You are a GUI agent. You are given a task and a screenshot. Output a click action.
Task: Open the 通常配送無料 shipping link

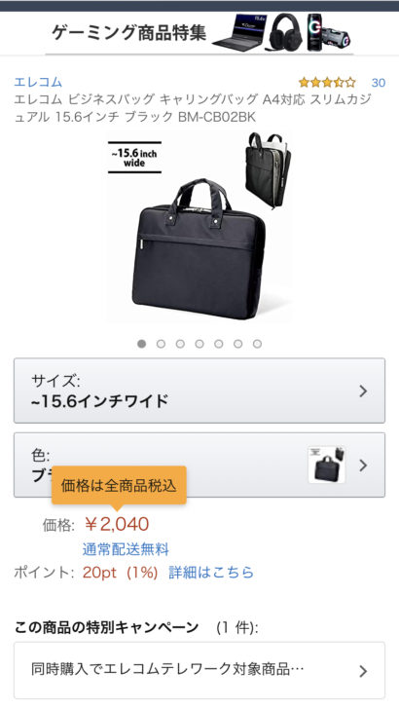tap(126, 549)
